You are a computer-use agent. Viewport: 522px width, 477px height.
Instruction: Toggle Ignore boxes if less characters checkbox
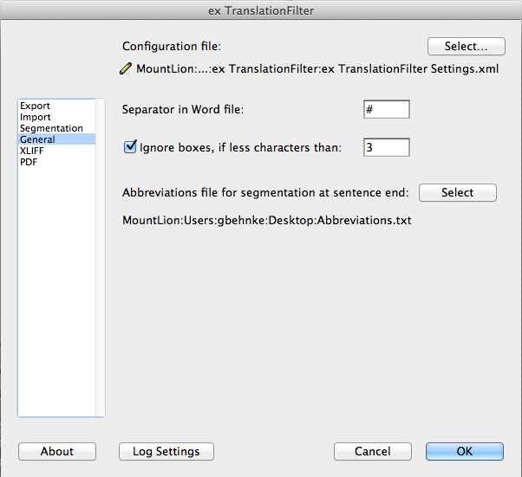130,146
